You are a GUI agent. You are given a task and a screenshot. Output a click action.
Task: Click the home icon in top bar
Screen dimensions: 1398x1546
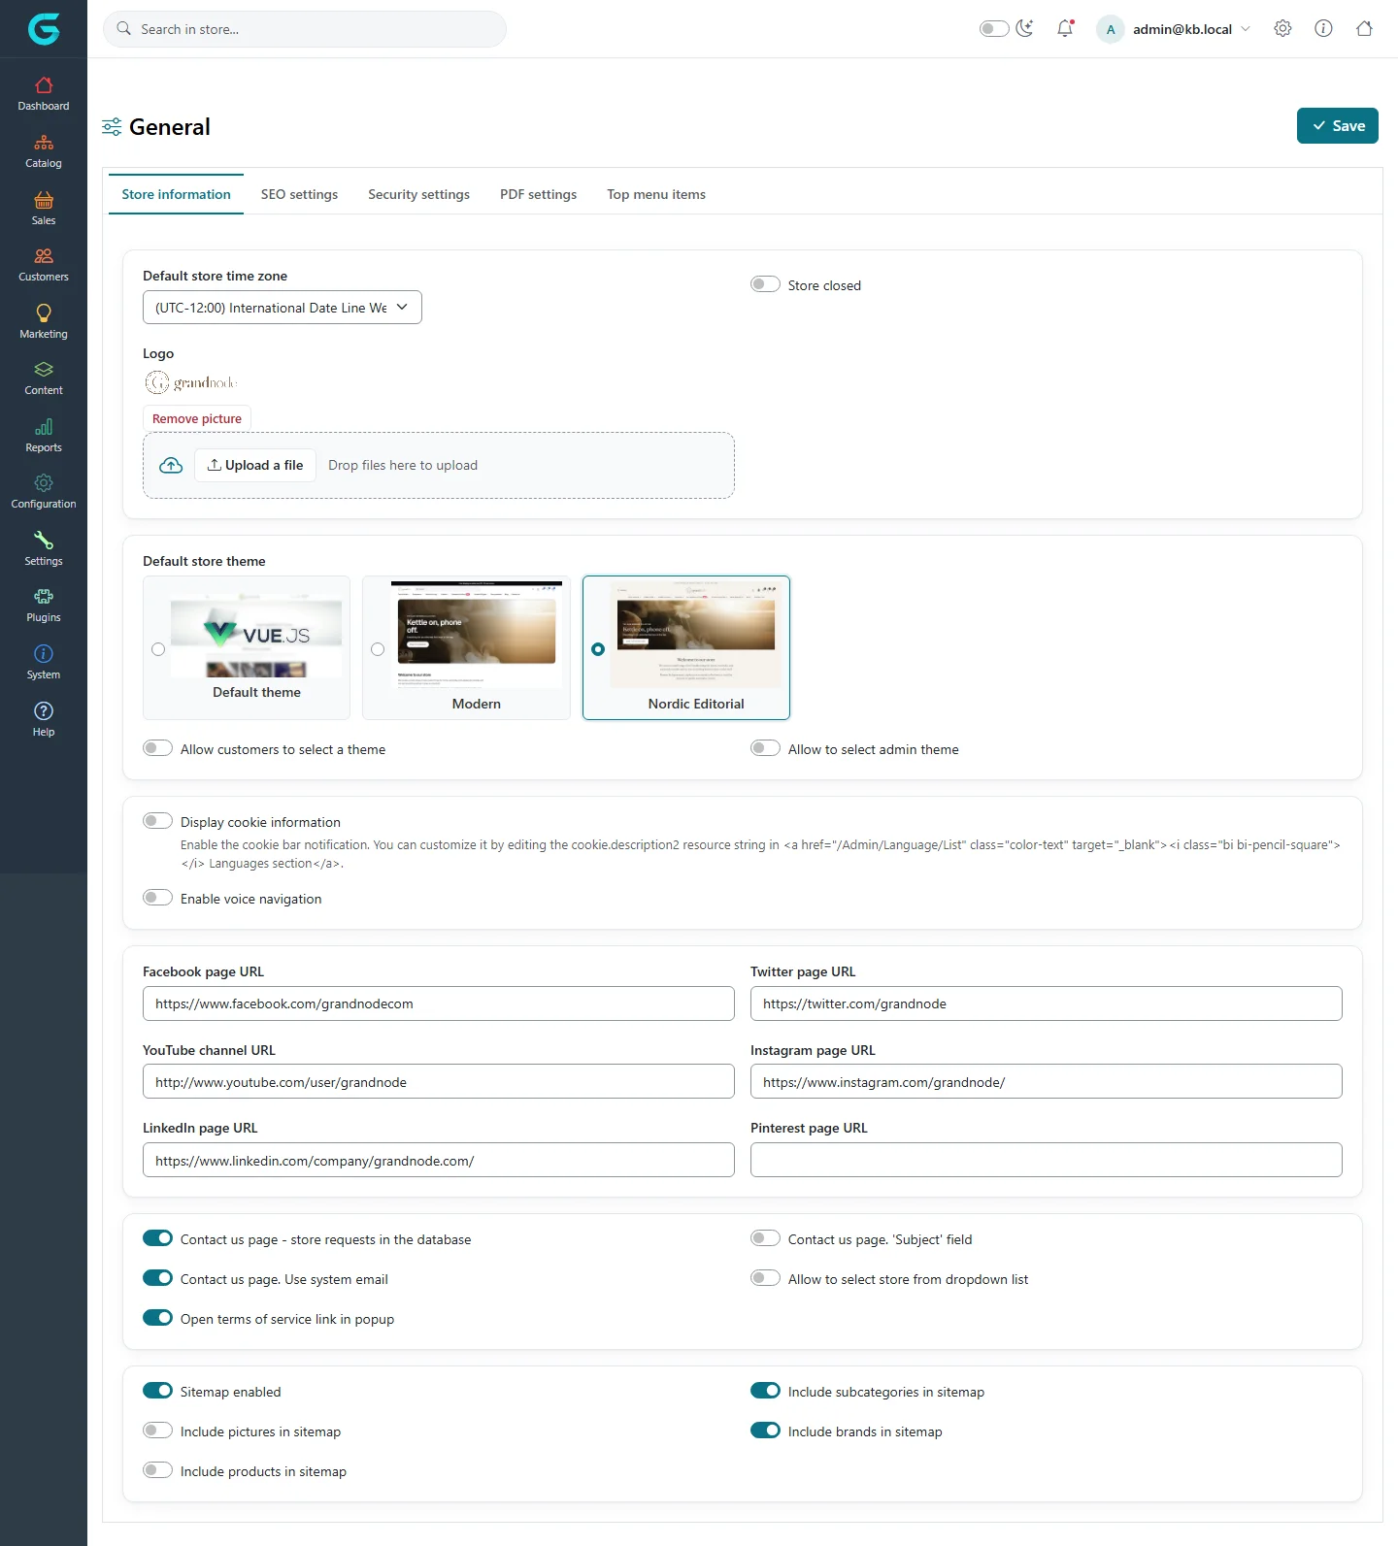point(1364,28)
